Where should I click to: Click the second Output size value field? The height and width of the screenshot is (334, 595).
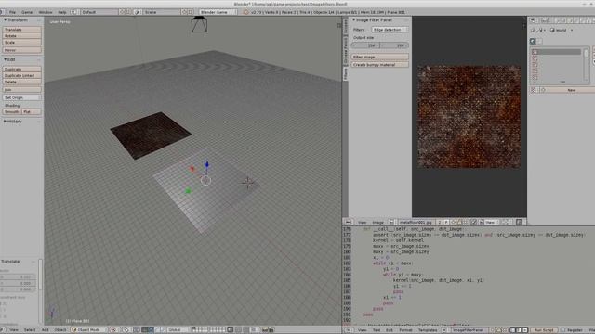[x=394, y=45]
